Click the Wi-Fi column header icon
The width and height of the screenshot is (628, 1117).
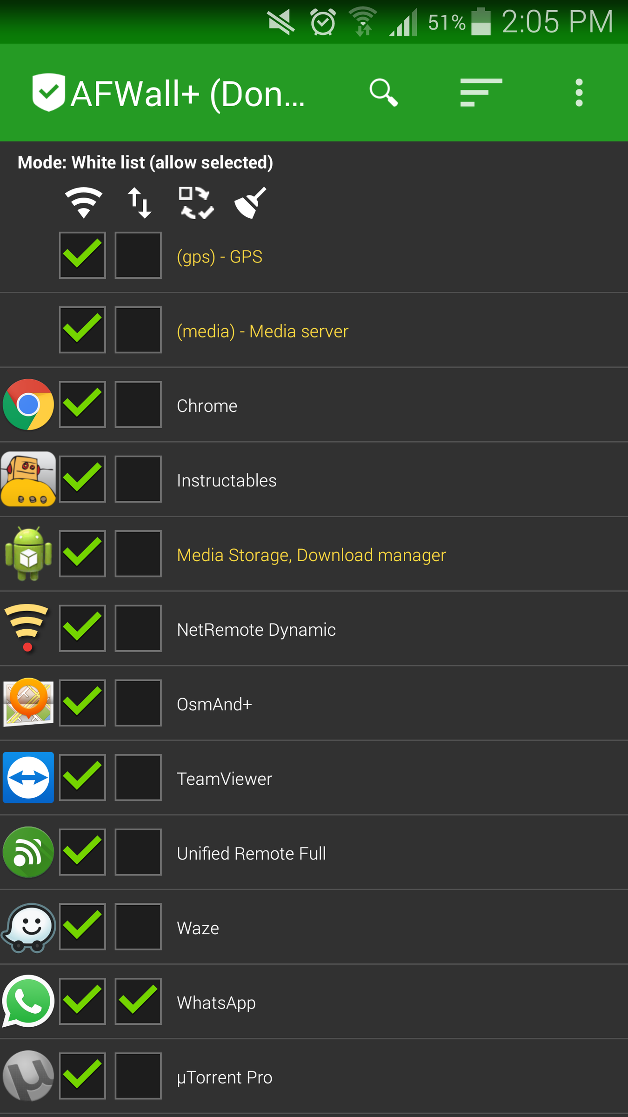tap(83, 203)
